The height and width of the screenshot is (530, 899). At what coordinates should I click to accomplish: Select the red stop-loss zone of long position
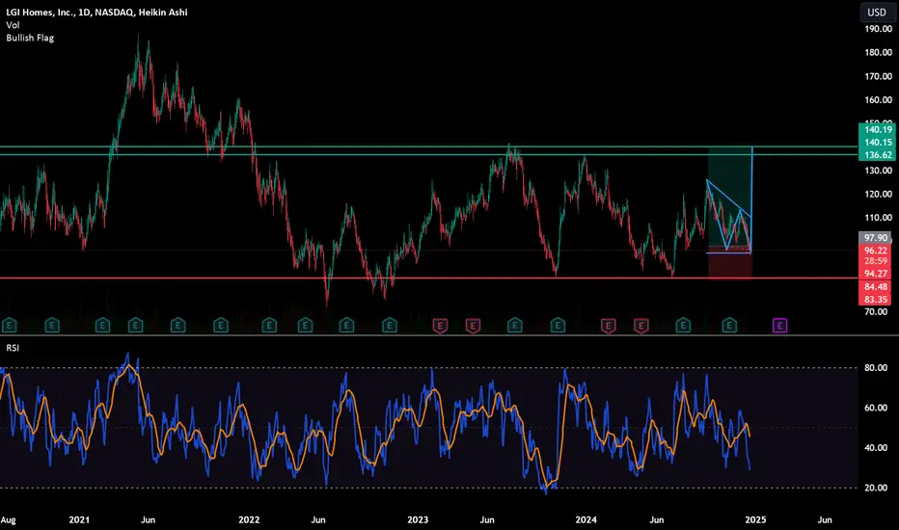pos(729,265)
